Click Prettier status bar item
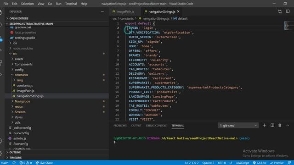 click(x=277, y=163)
